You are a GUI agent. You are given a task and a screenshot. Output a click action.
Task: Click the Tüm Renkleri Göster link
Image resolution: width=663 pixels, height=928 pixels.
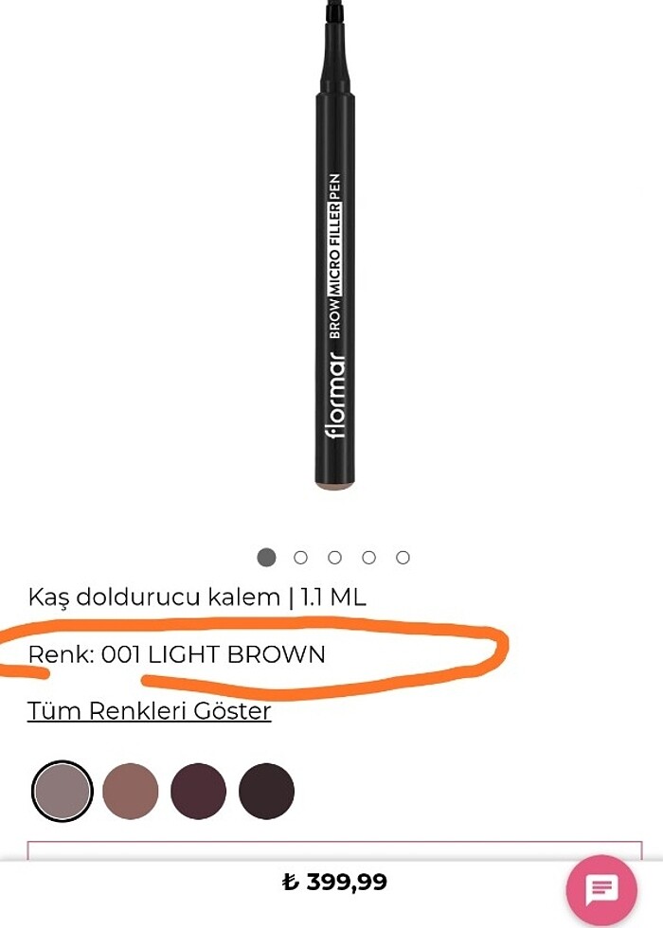tap(150, 711)
